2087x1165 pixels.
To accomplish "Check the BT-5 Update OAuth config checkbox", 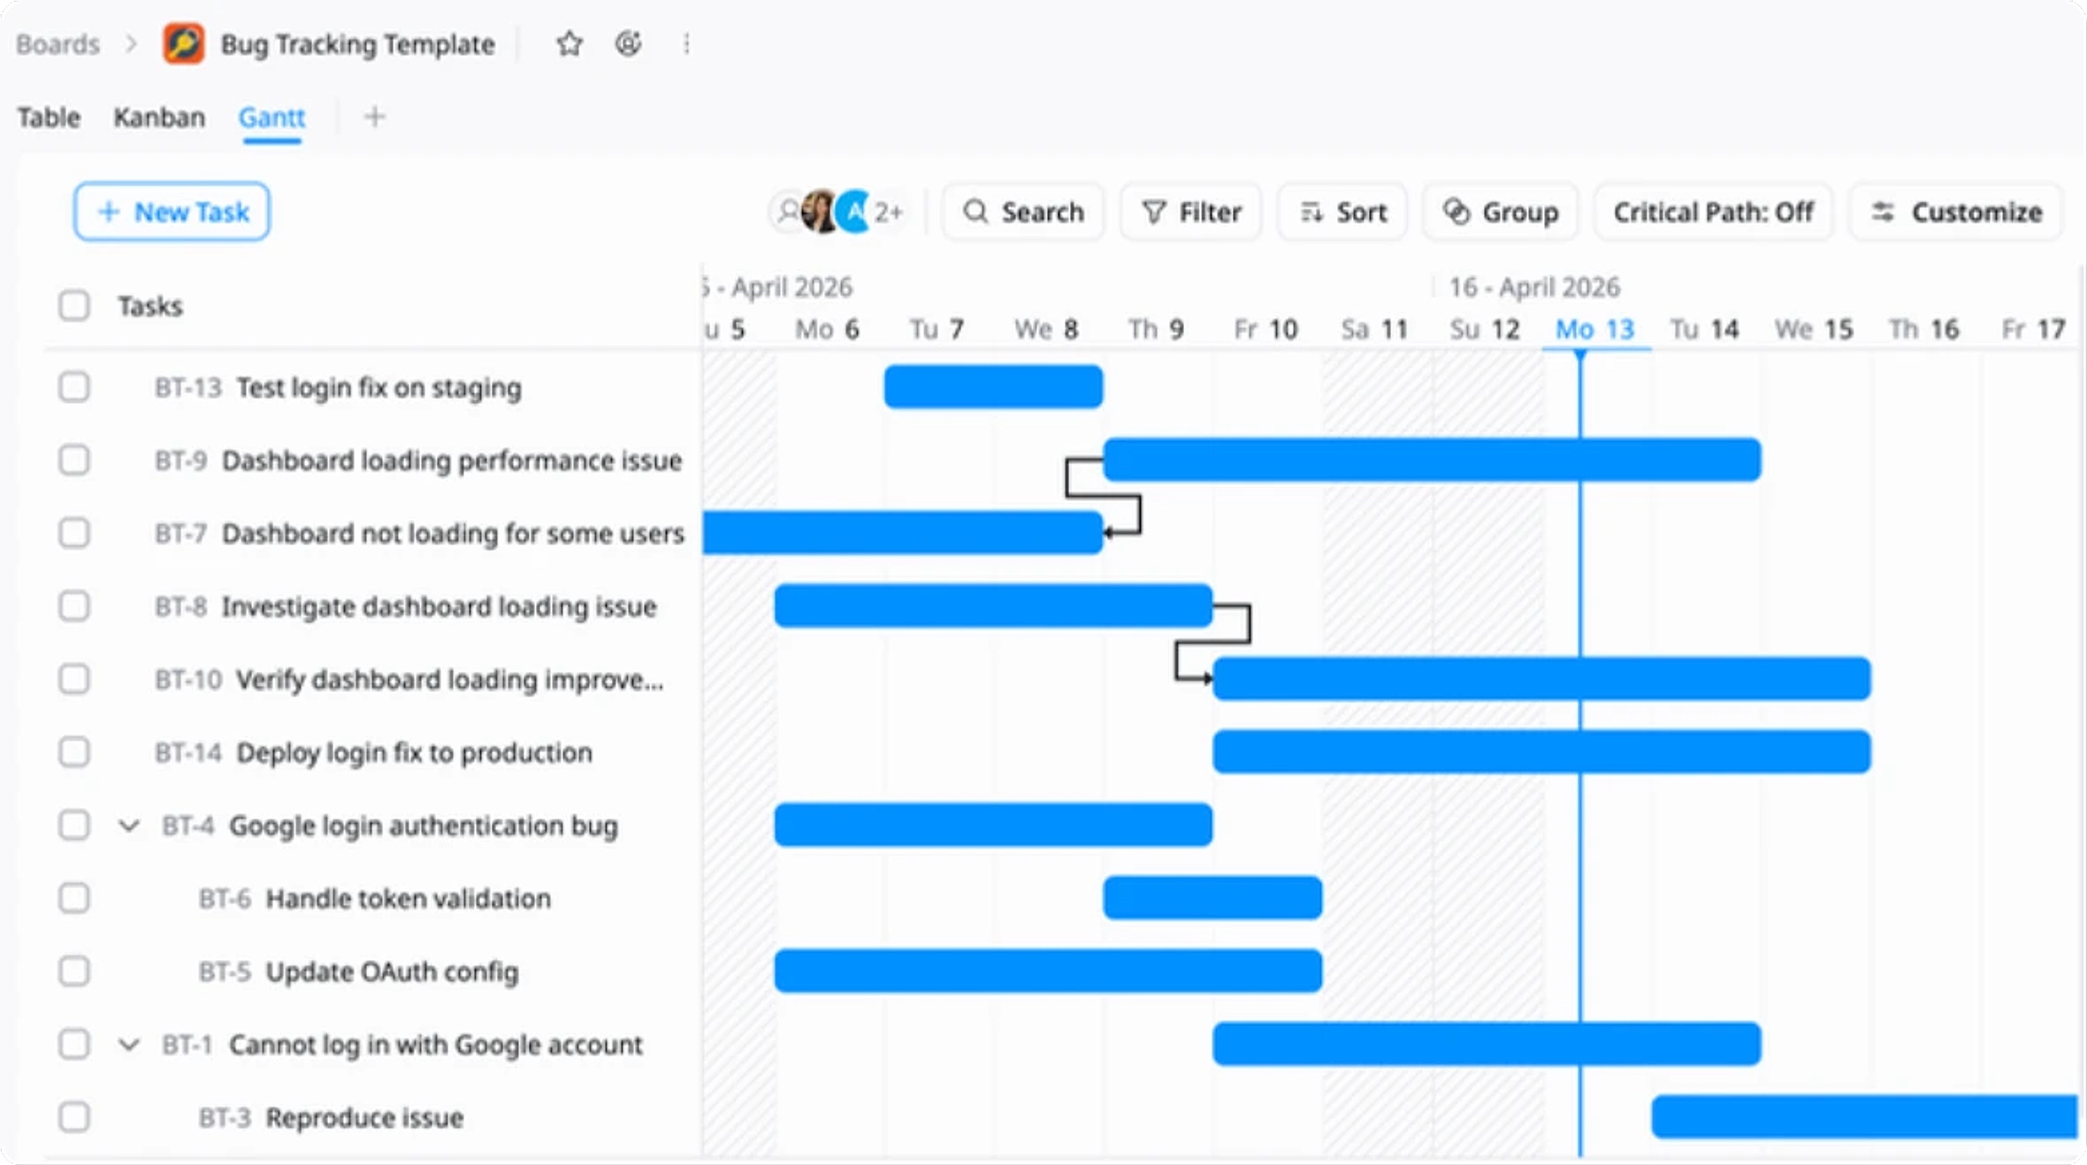I will coord(74,971).
